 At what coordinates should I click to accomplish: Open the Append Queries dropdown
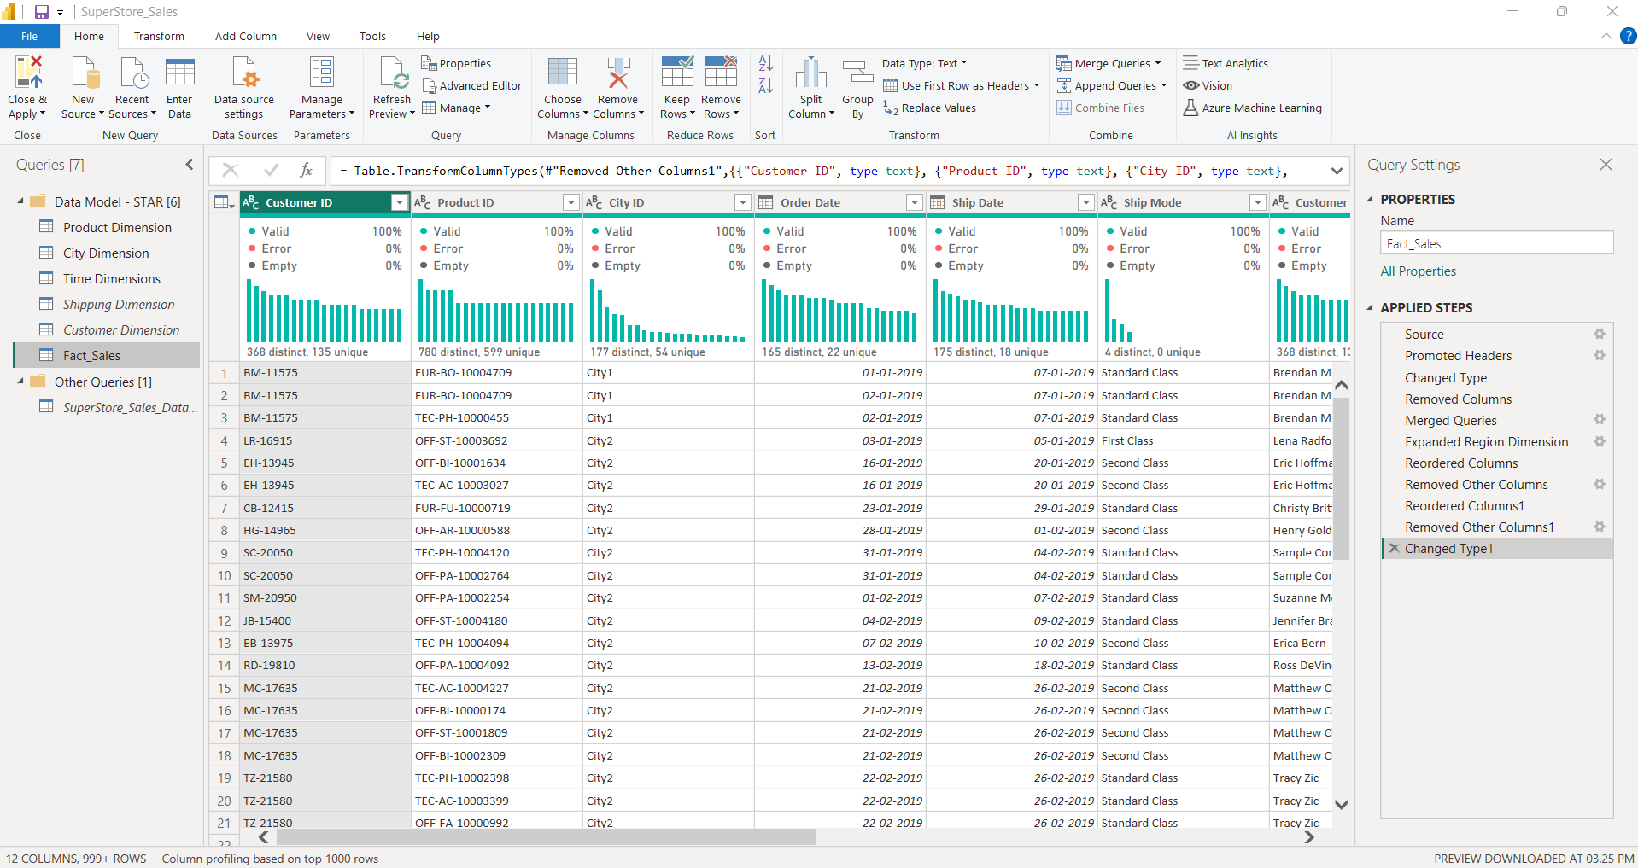click(x=1112, y=85)
